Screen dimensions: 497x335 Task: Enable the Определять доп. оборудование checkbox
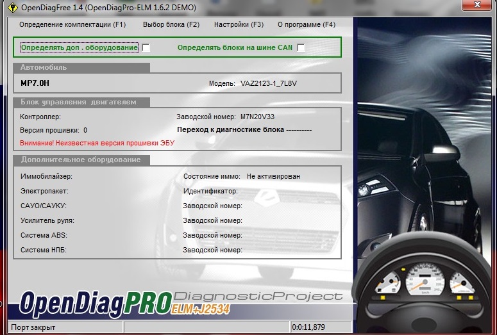click(x=146, y=47)
